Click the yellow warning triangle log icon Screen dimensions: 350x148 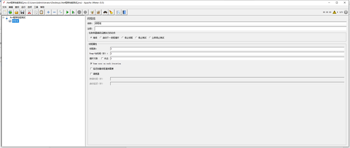click(x=334, y=12)
